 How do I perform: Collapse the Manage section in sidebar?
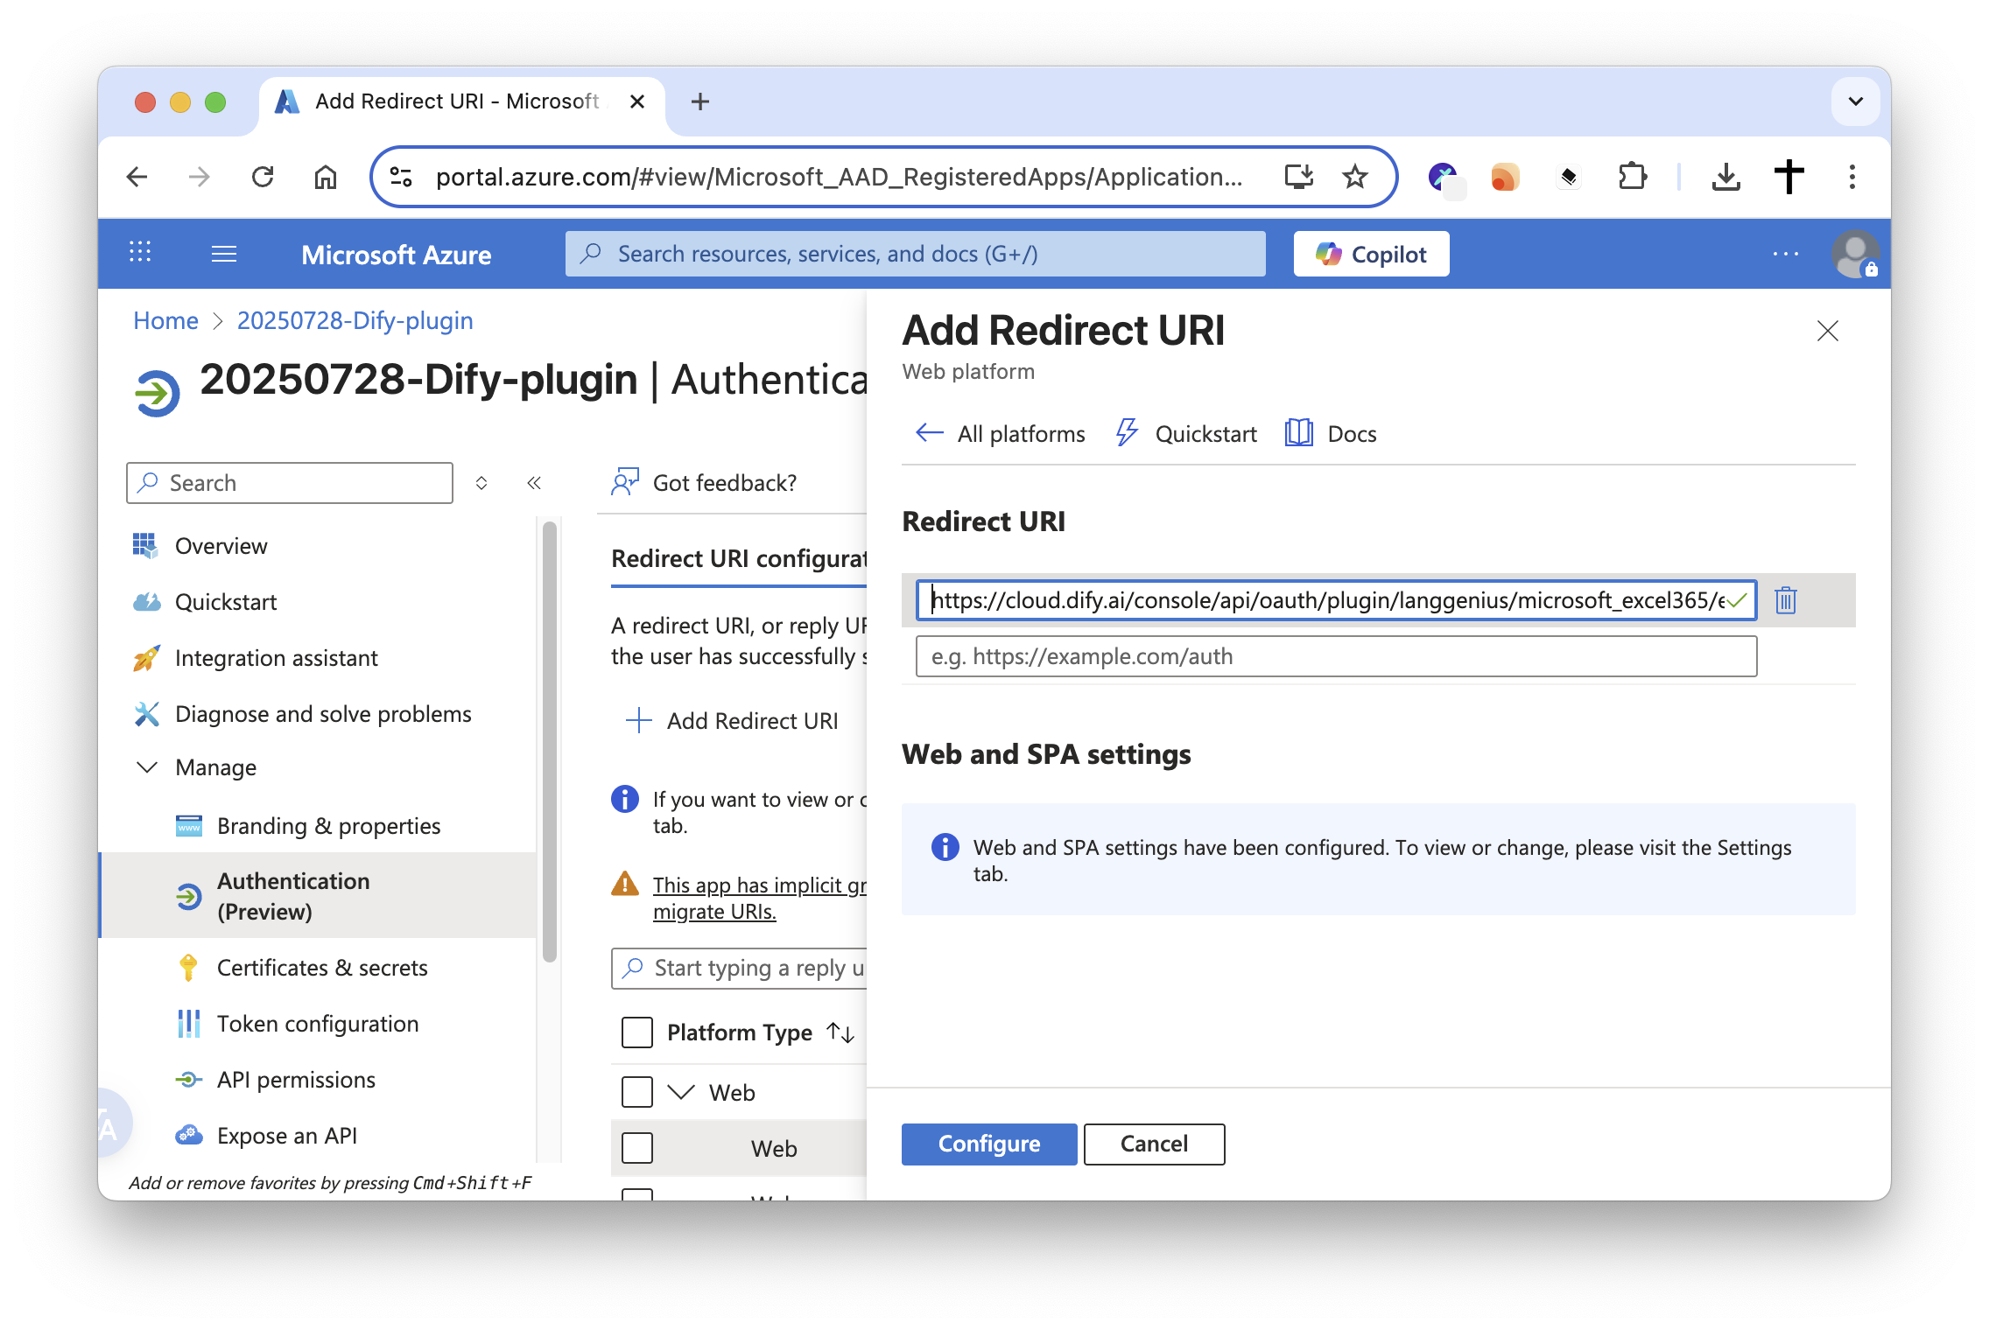147,767
